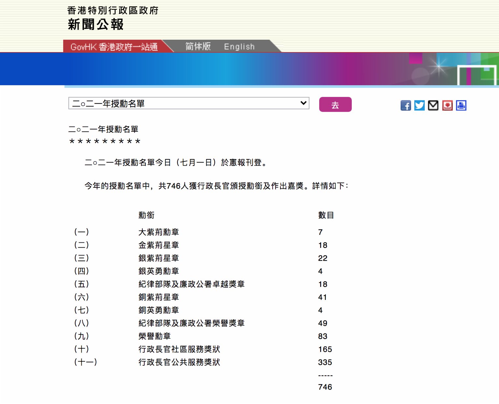Viewport: 499px width, 404px height.
Task: Click the 勳銜 column header
Action: click(x=147, y=215)
